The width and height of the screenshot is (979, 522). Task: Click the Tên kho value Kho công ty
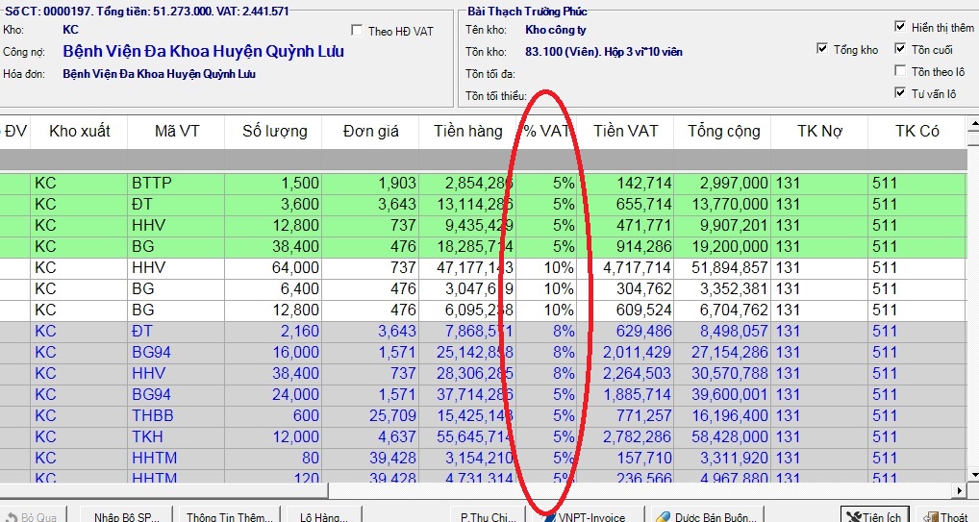tap(556, 30)
